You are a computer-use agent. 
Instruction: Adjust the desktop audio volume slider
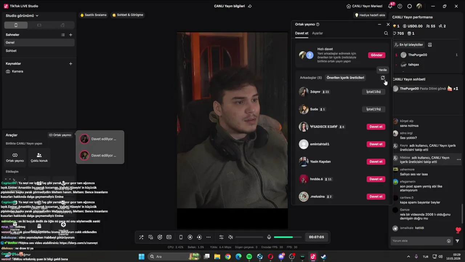(x=249, y=237)
